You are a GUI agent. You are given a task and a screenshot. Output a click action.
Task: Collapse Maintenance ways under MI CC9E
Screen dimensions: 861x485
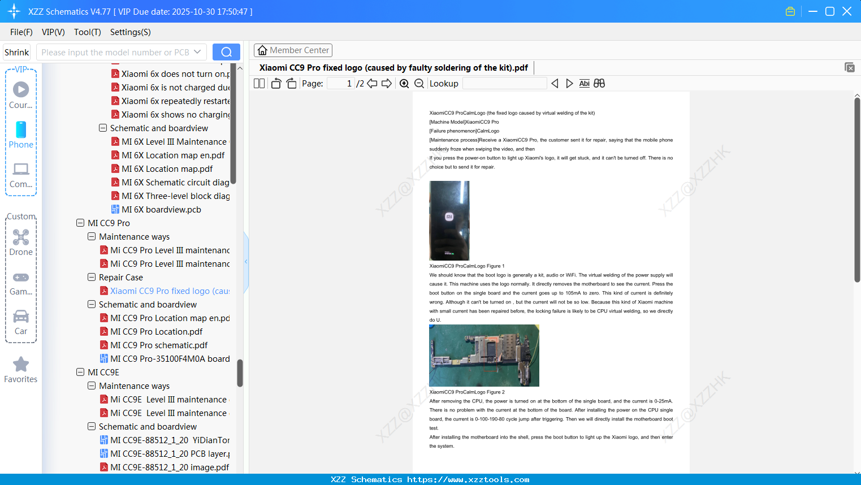[x=92, y=386]
